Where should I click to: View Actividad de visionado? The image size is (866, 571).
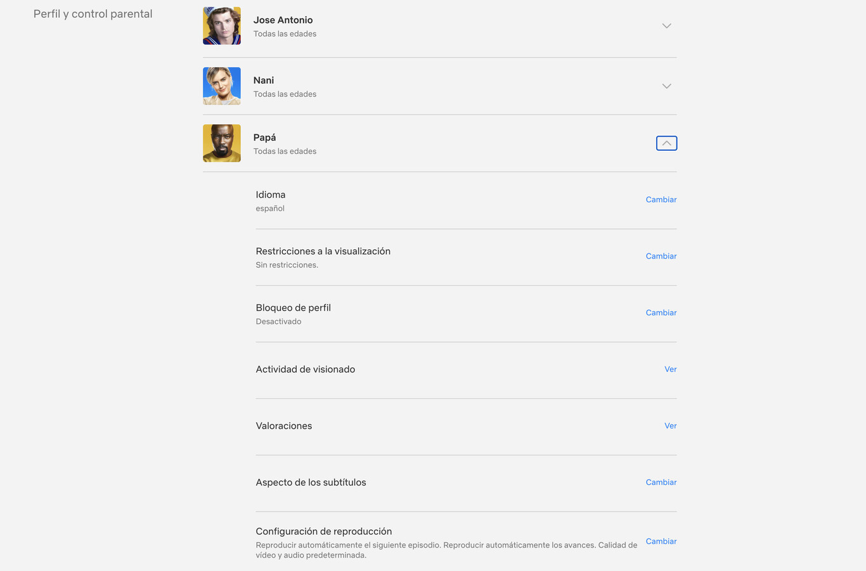pos(671,369)
